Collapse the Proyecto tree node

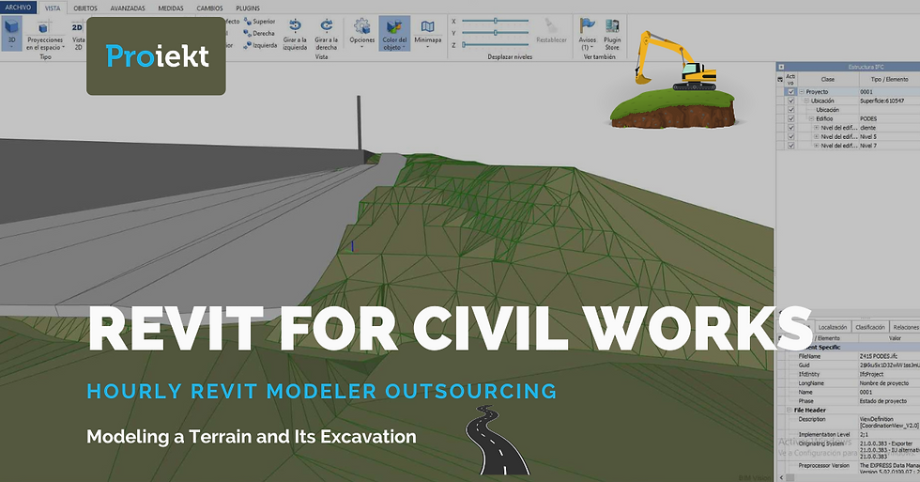802,91
